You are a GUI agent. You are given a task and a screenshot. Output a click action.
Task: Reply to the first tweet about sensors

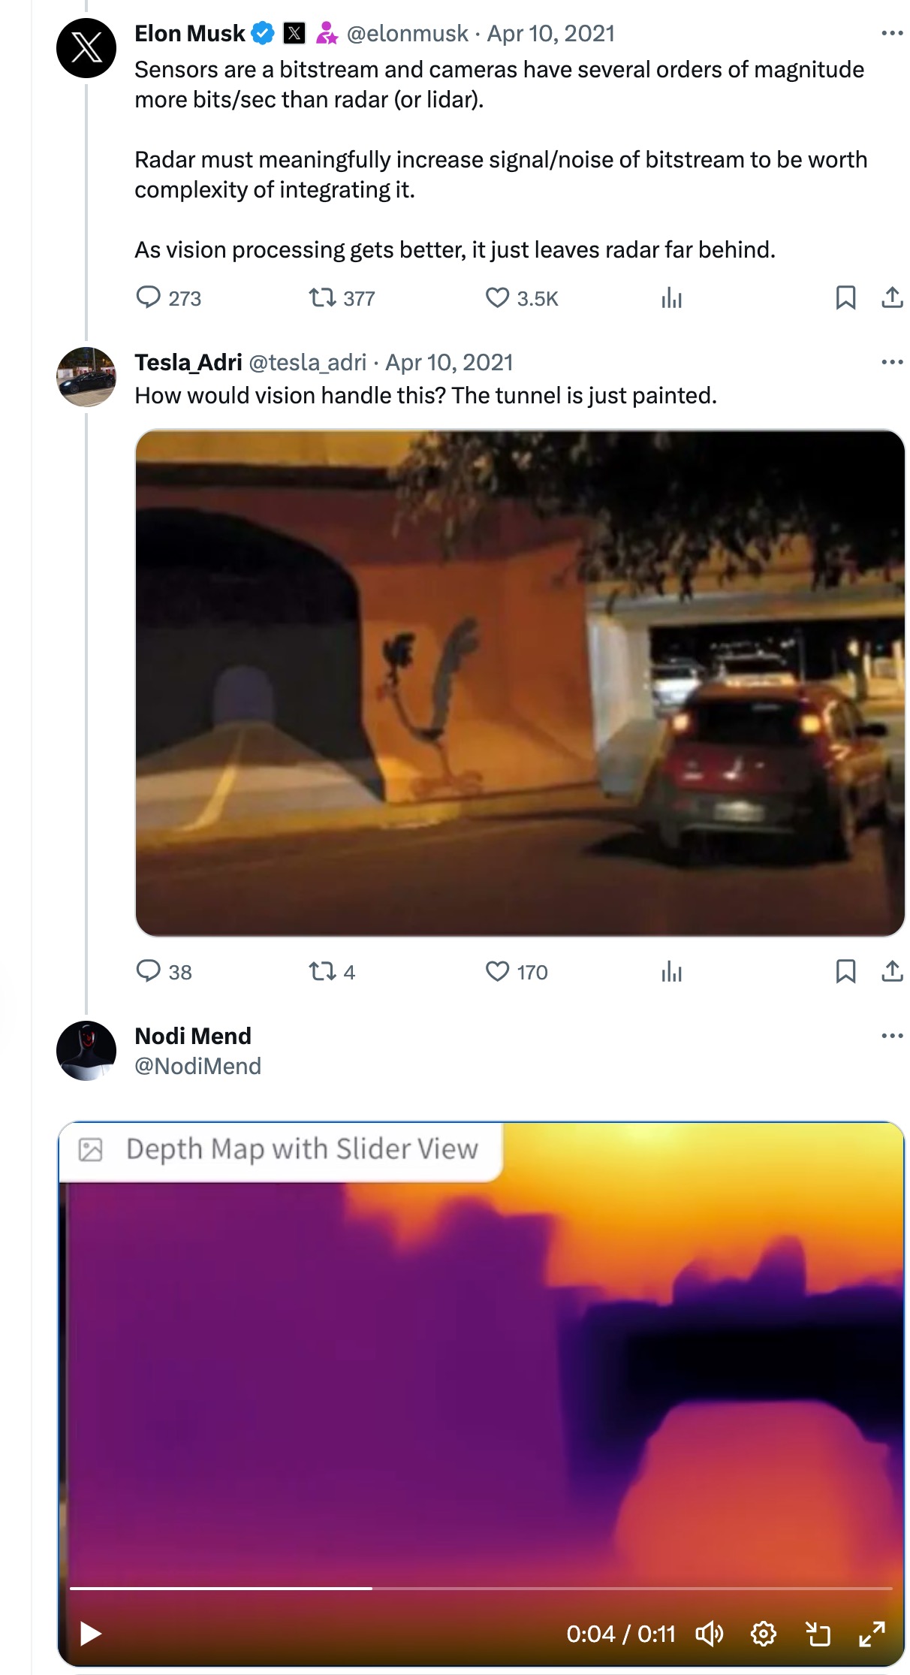[x=149, y=297]
